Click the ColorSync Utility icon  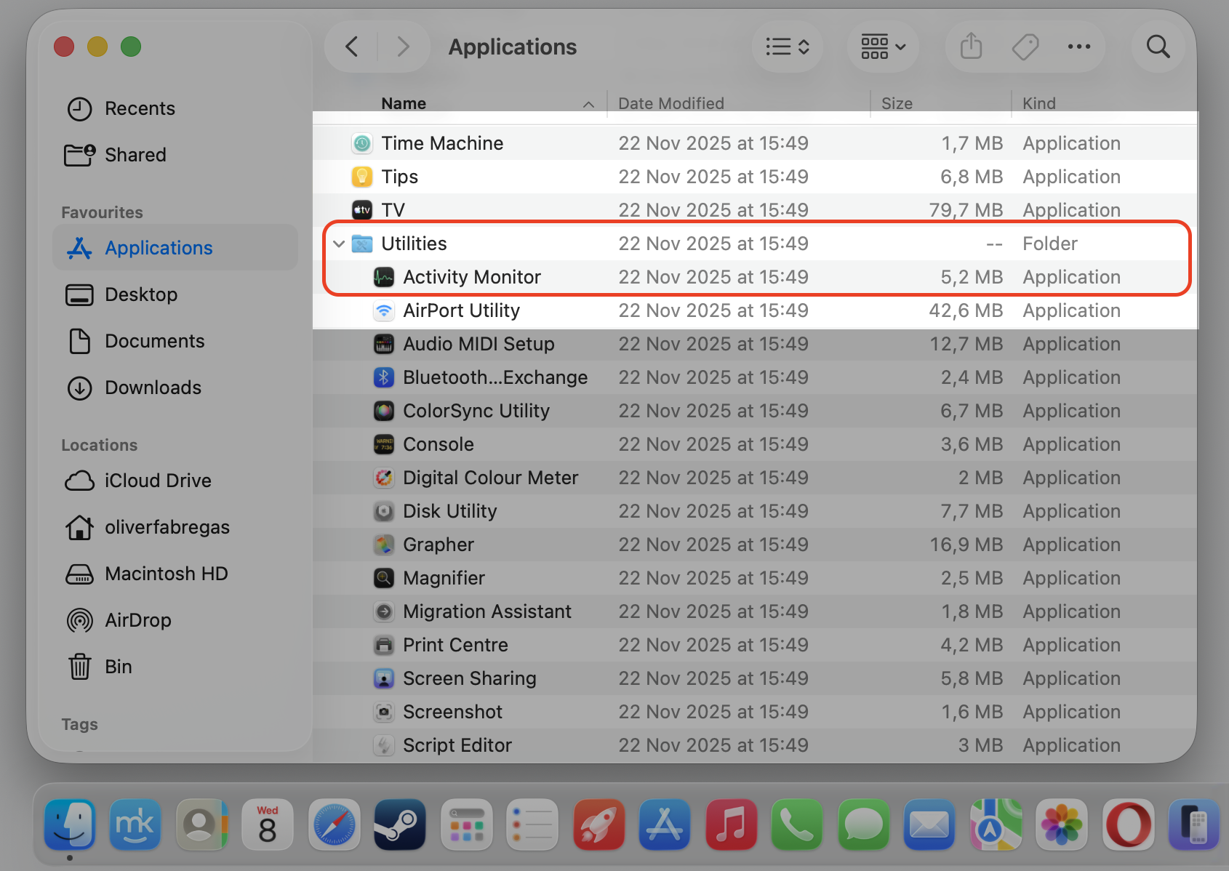point(384,411)
